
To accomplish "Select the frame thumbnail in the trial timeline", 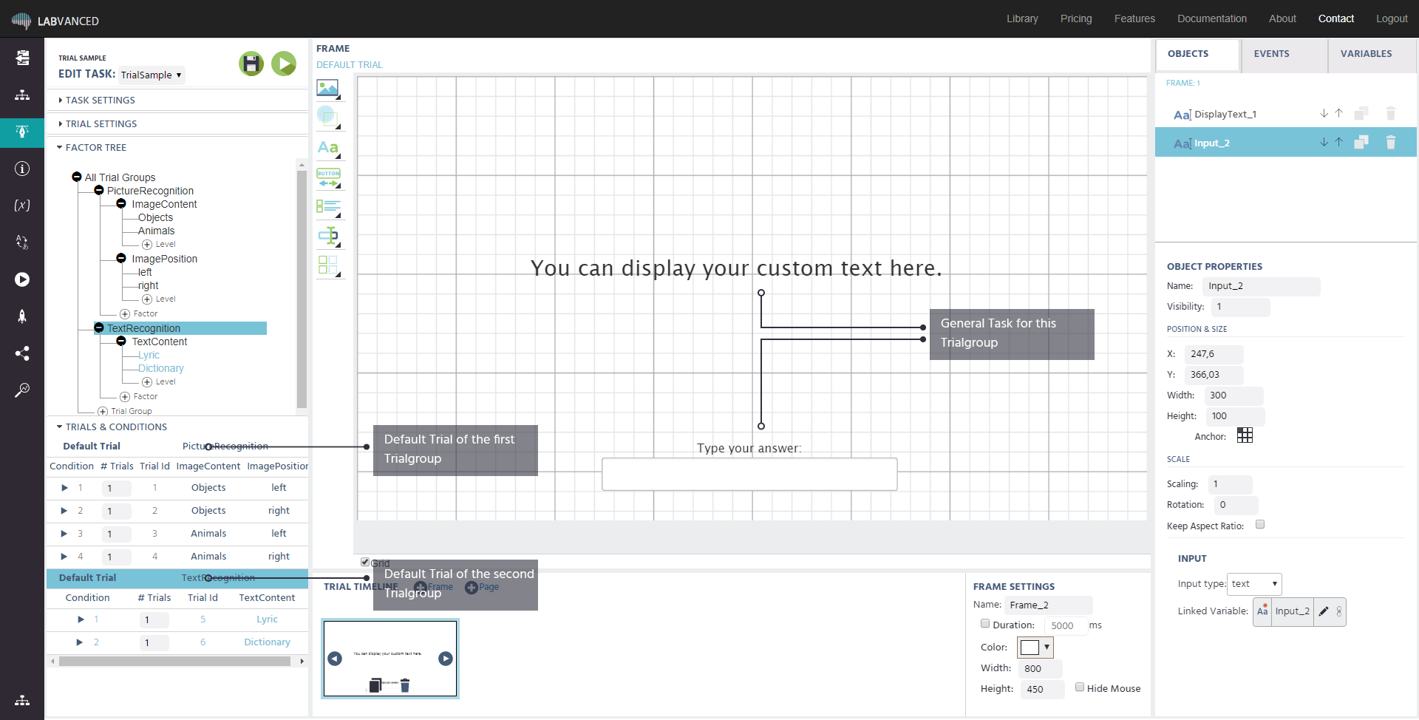I will coord(390,659).
